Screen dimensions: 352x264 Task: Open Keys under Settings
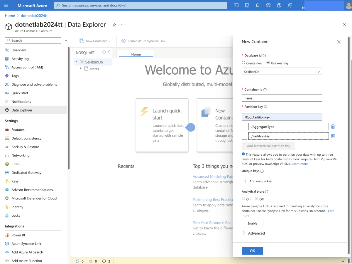(x=15, y=181)
